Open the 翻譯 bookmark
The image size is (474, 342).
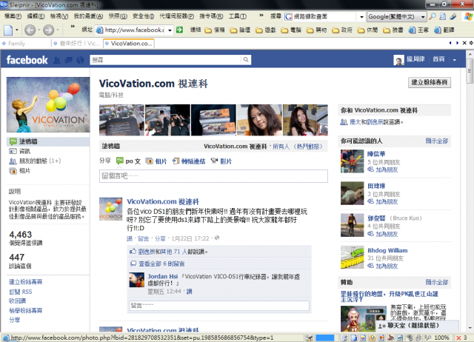pos(444,30)
